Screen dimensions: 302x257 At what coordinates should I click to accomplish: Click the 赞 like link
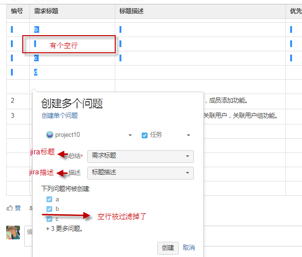point(18,208)
